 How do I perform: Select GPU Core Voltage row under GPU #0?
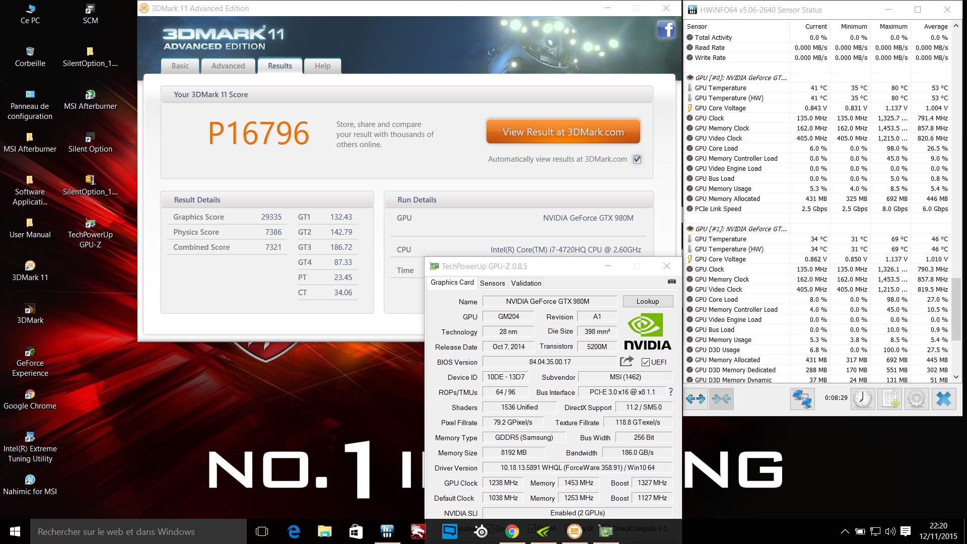pos(817,108)
